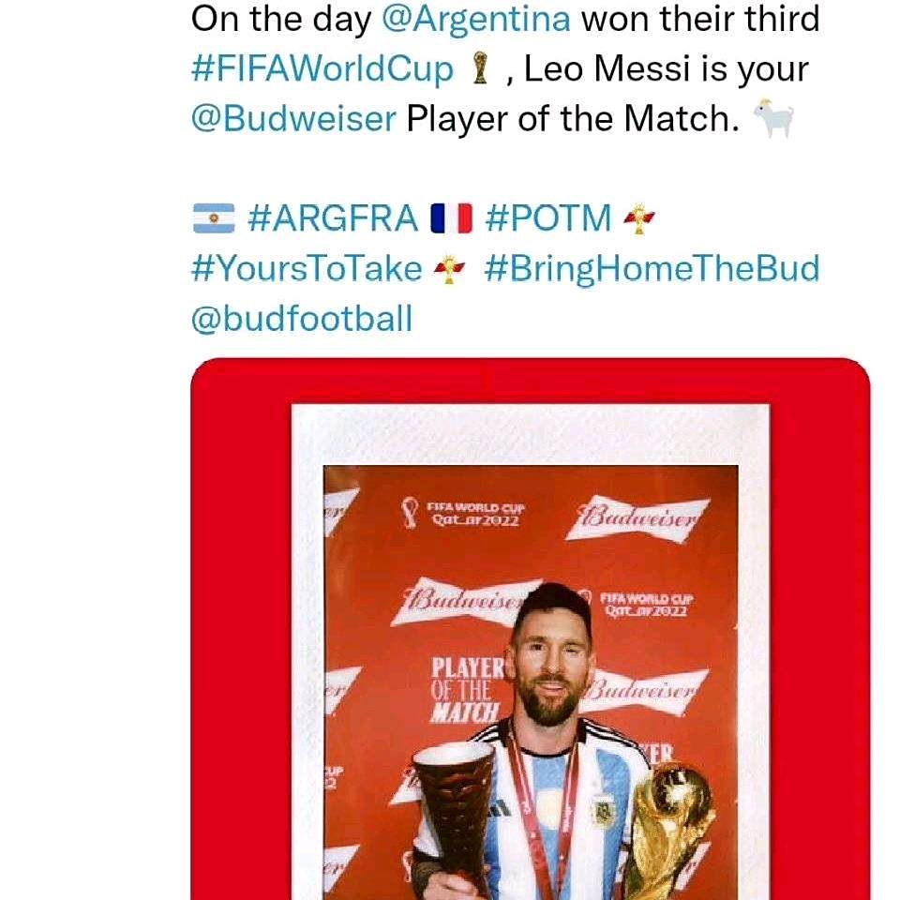Click the "Player of the Match" backdrop text
Screen dimensions: 900x900
coord(465,689)
